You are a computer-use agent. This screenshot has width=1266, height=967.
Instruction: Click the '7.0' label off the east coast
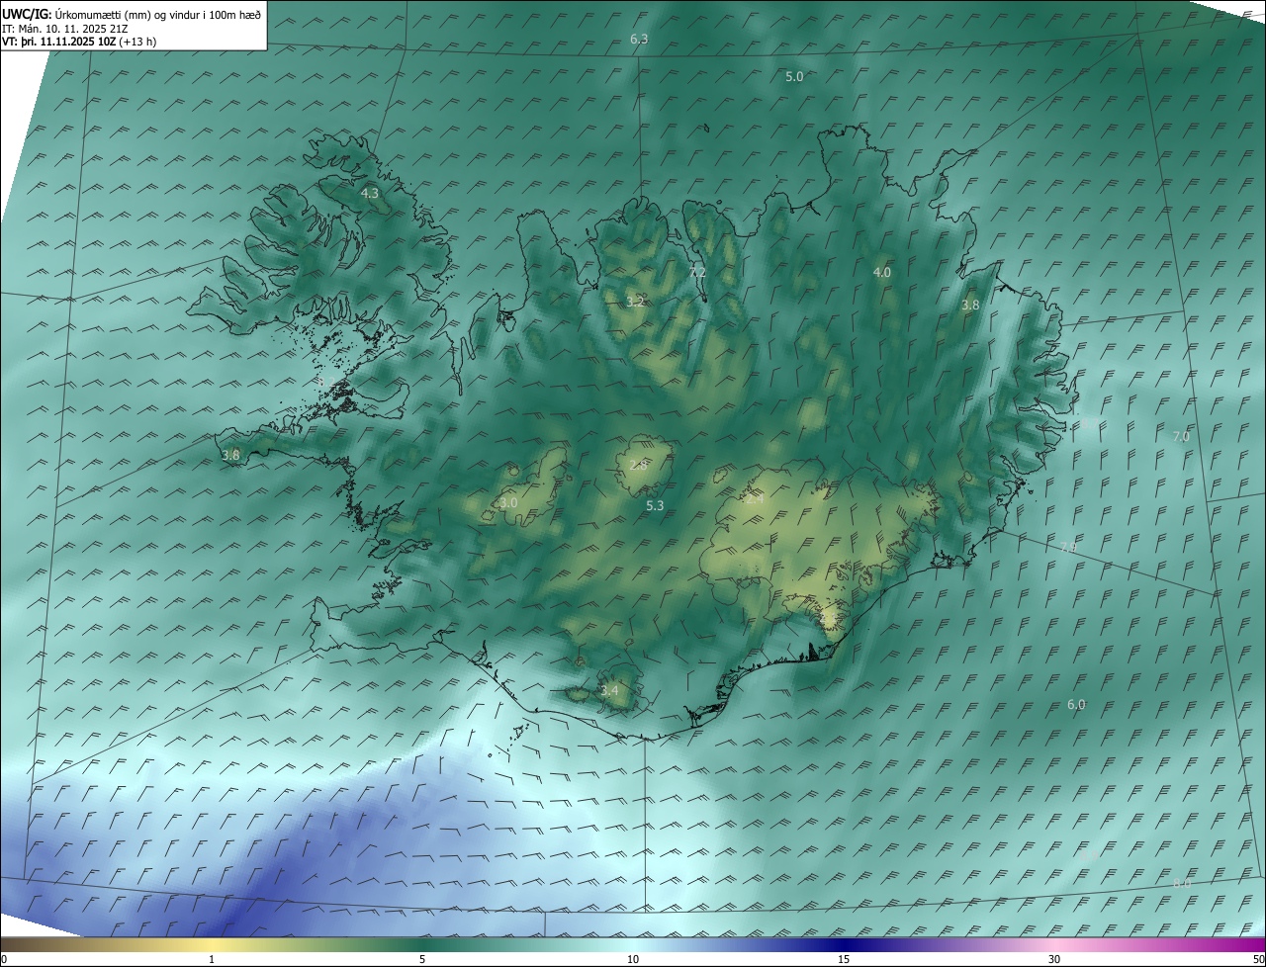coord(1181,436)
